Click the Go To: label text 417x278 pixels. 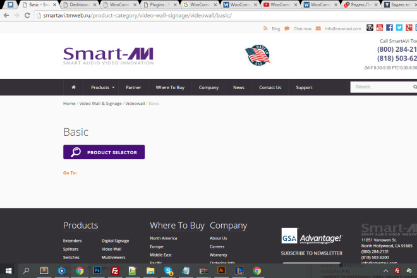pos(70,172)
